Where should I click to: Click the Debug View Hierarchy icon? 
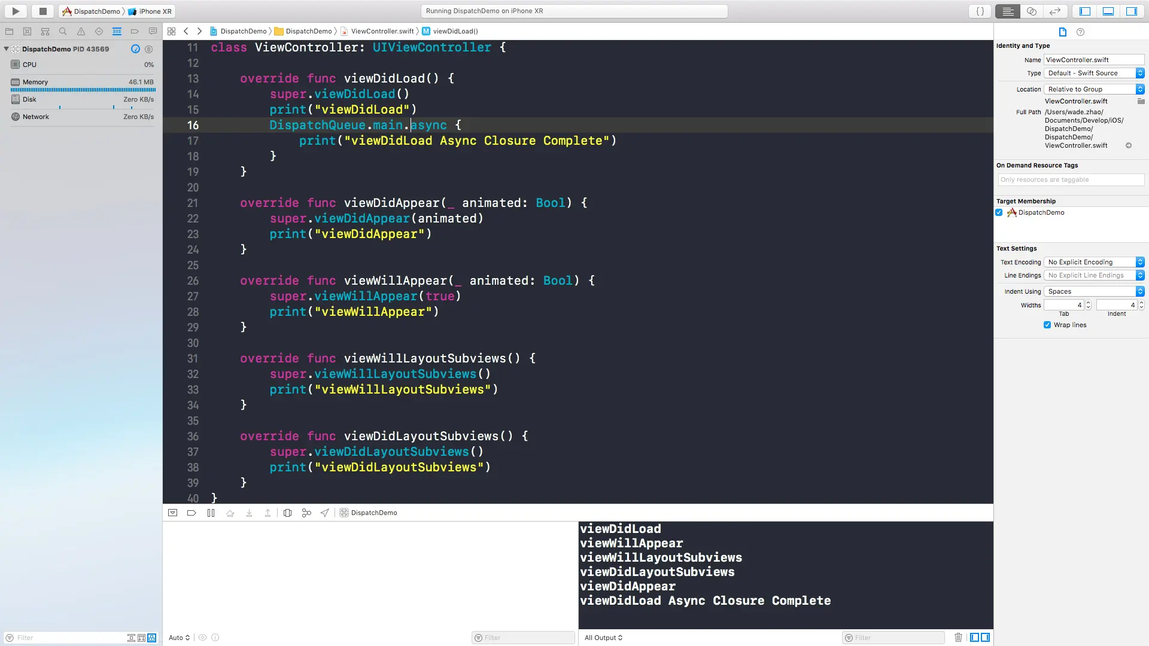pyautogui.click(x=287, y=513)
